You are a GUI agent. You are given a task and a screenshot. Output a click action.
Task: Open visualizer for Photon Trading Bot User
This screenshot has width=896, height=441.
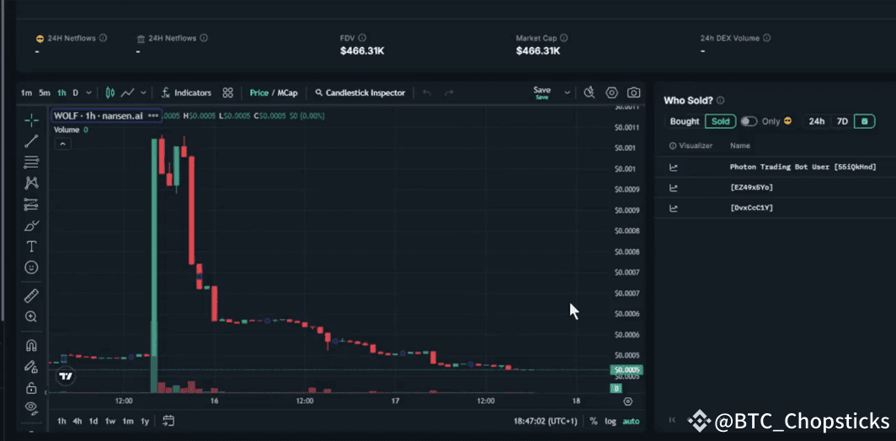pyautogui.click(x=674, y=167)
